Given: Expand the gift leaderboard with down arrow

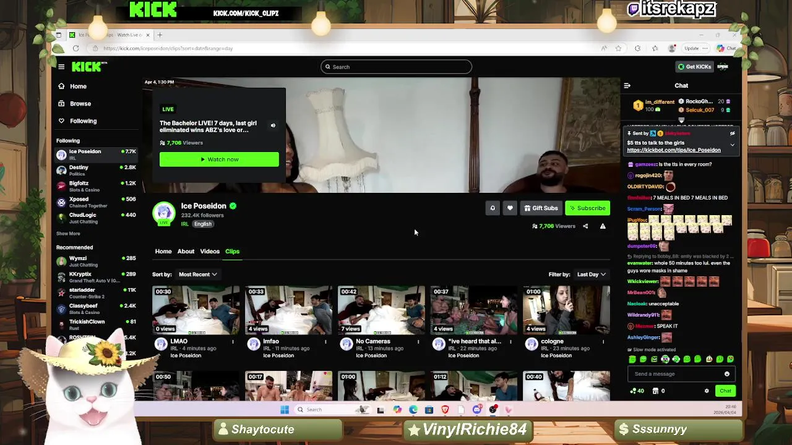Looking at the screenshot, I should (681, 121).
